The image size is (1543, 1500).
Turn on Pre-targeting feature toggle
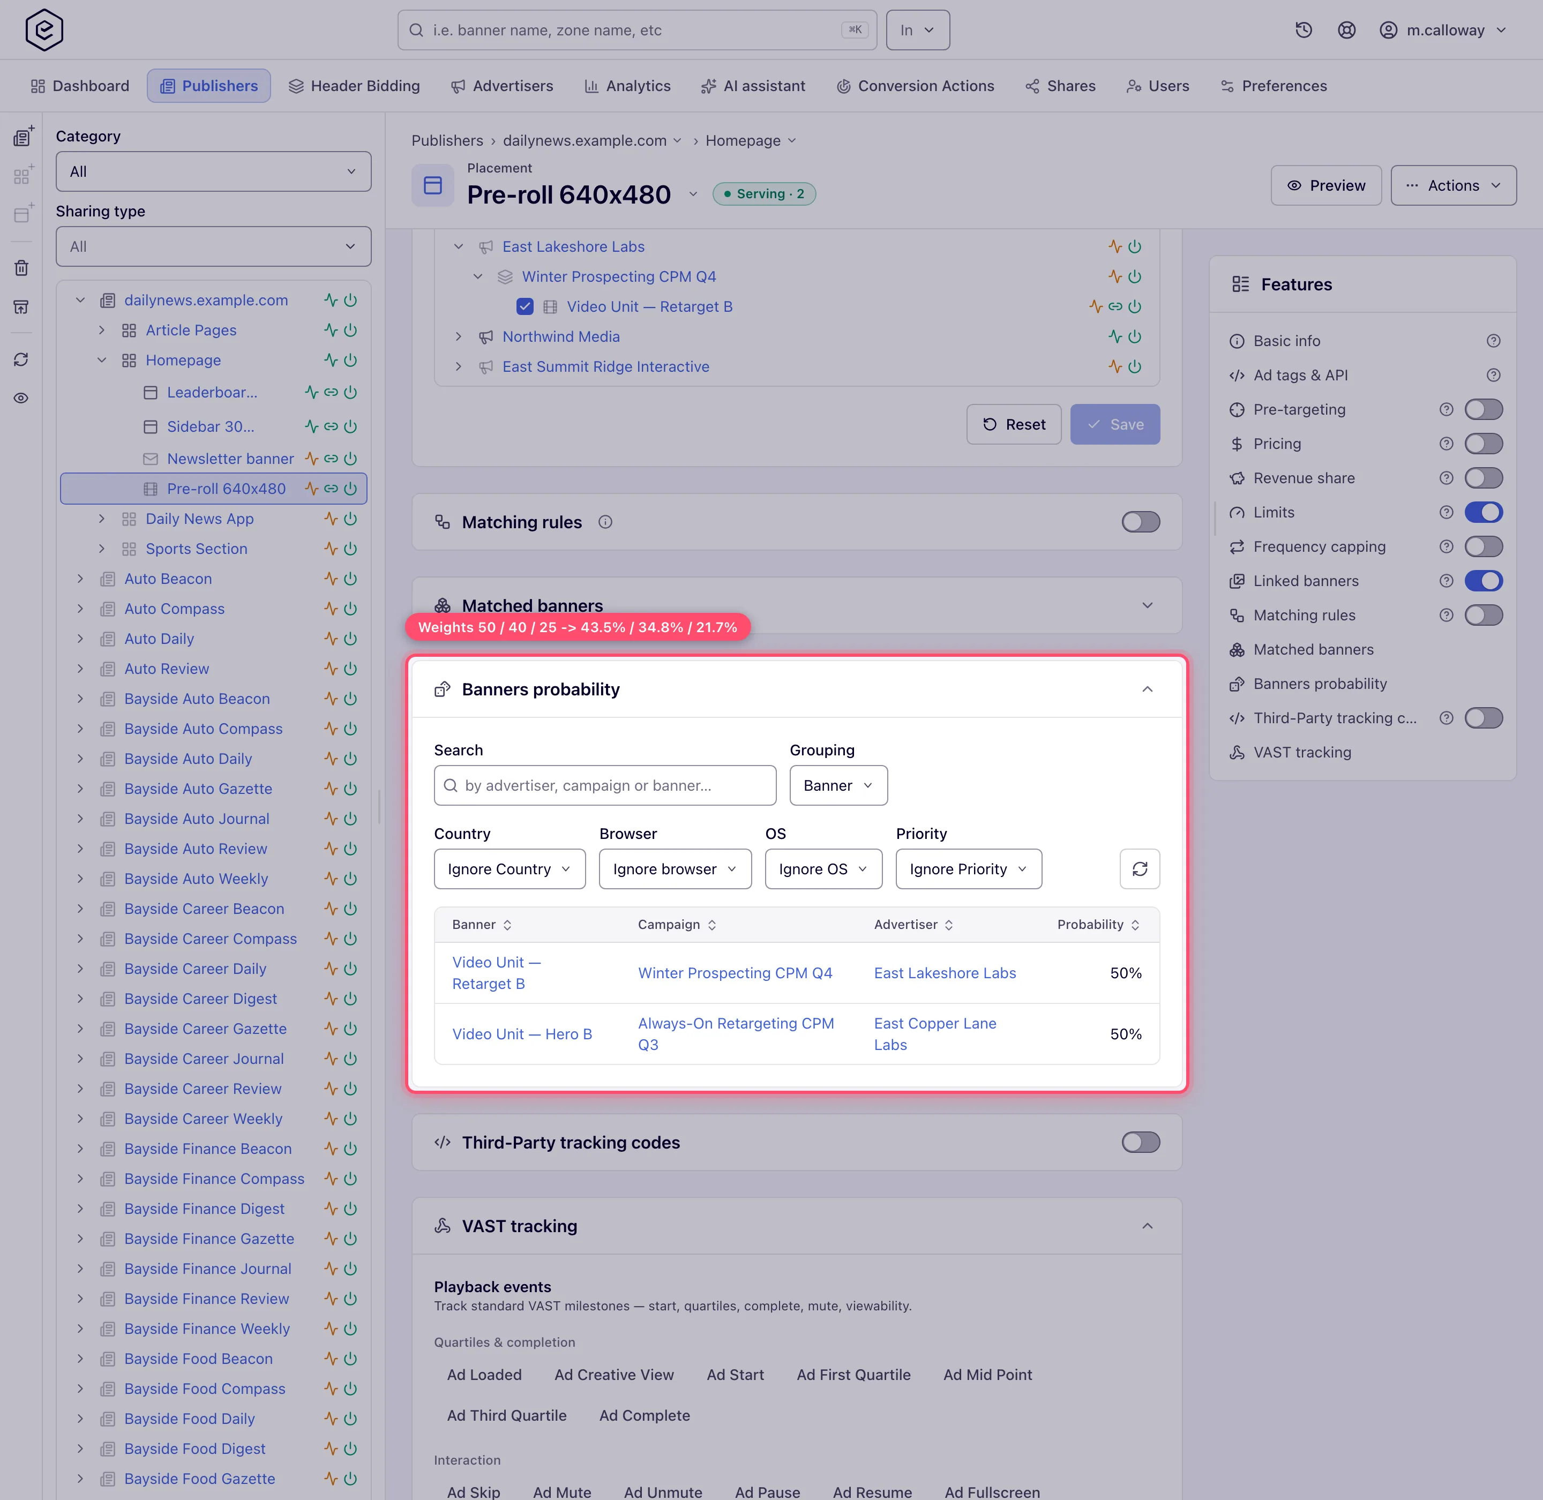click(1483, 409)
